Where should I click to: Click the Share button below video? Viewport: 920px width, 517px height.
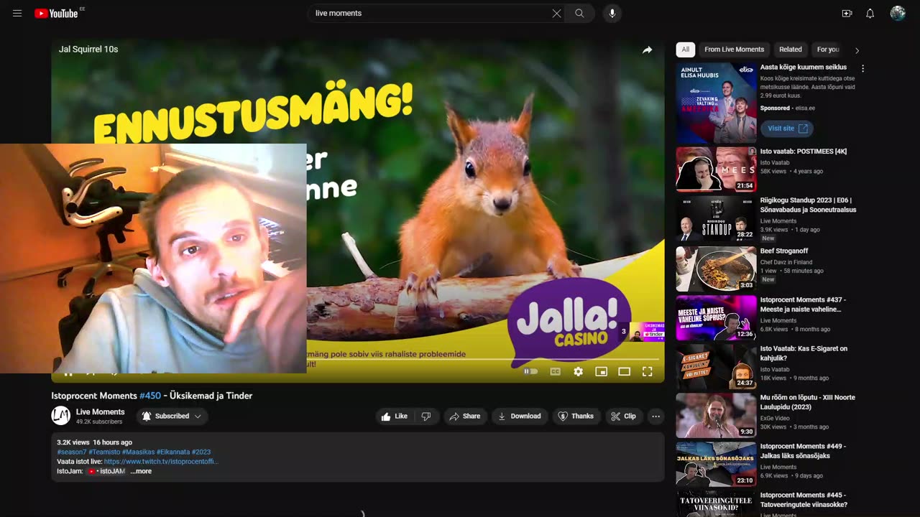click(465, 416)
